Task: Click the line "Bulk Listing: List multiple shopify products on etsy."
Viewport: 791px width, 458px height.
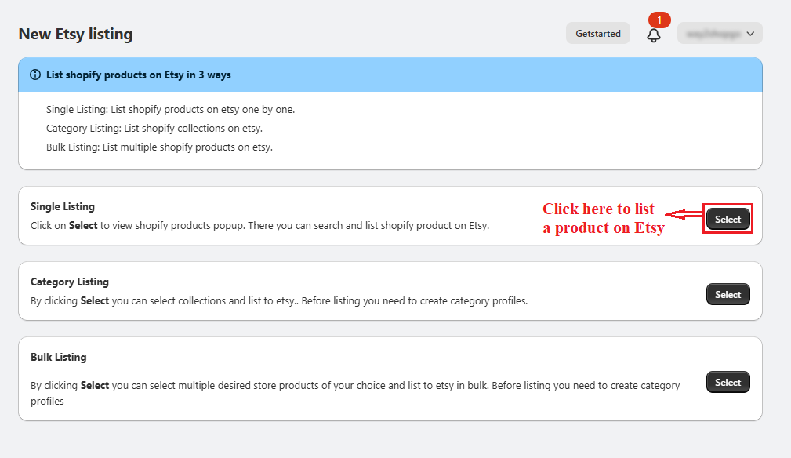Action: (x=159, y=147)
